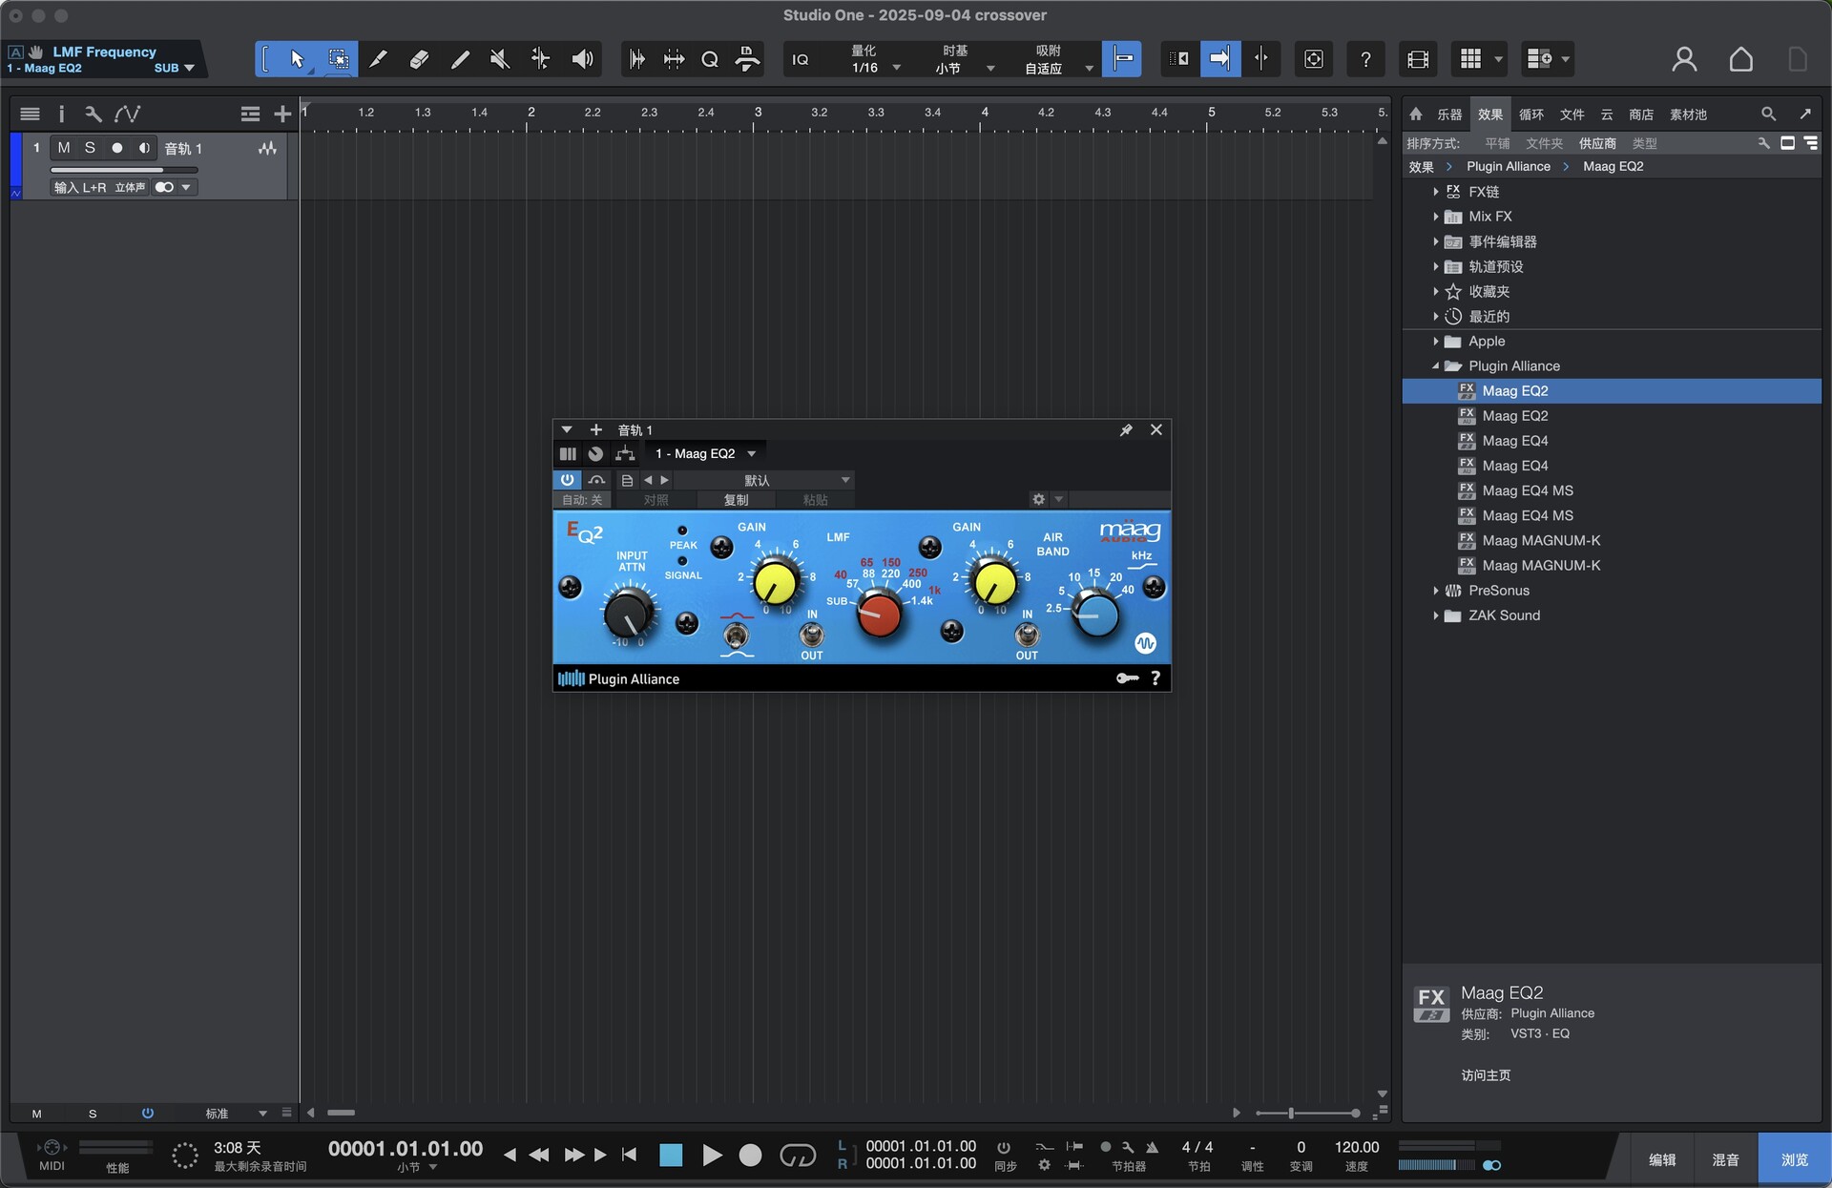Image resolution: width=1832 pixels, height=1188 pixels.
Task: Show automation curve icon in track header
Action: pyautogui.click(x=128, y=115)
